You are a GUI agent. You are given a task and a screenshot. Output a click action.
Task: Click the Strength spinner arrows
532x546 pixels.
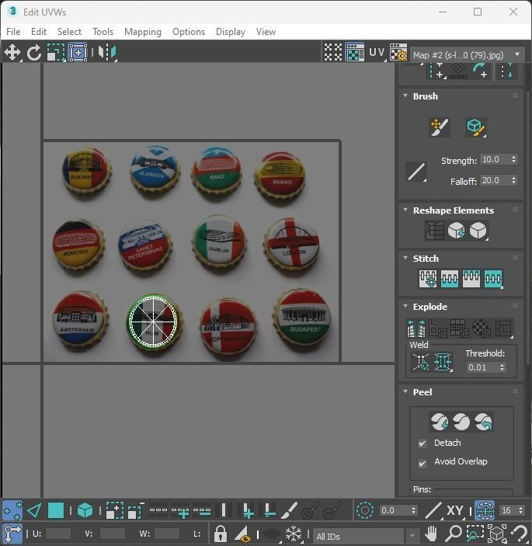(x=513, y=159)
